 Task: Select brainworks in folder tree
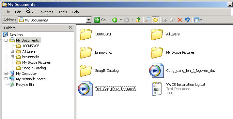pyautogui.click(x=31, y=57)
